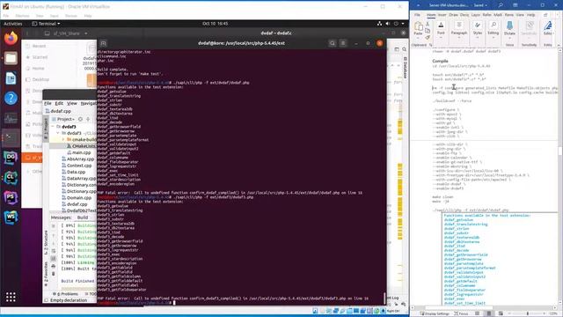563x317 pixels.
Task: Expand the cmake-build folder in CLion
Action: click(63, 139)
